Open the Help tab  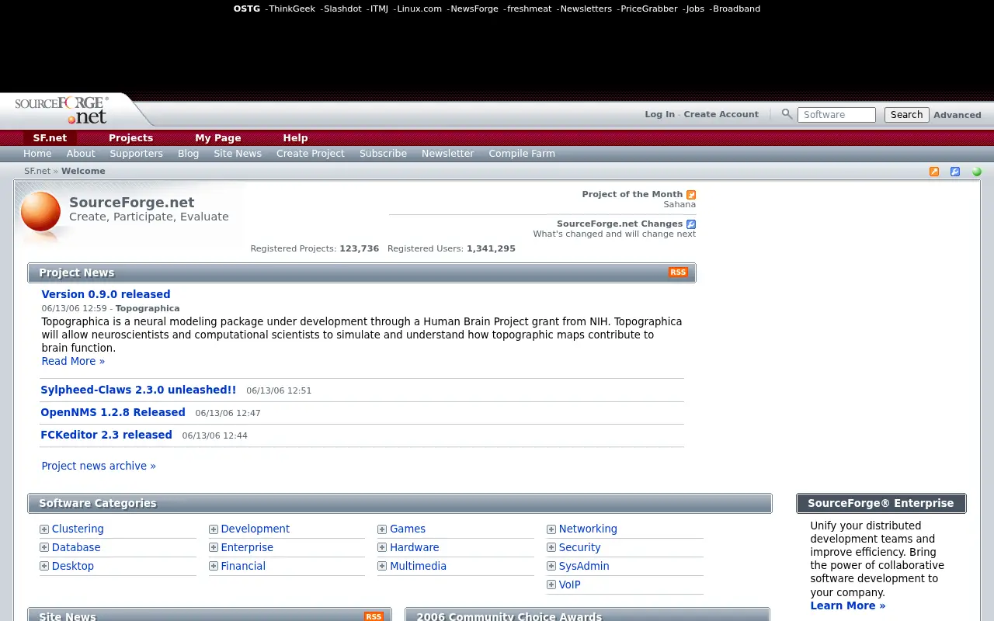tap(295, 138)
